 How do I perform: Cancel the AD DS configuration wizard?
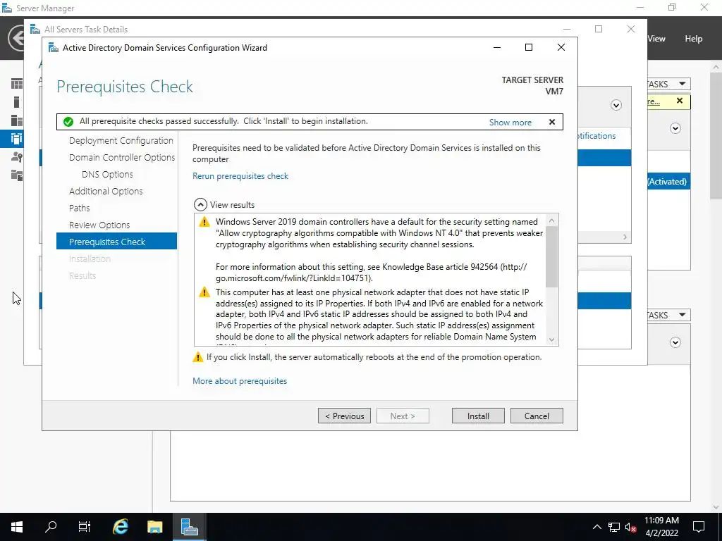point(537,416)
